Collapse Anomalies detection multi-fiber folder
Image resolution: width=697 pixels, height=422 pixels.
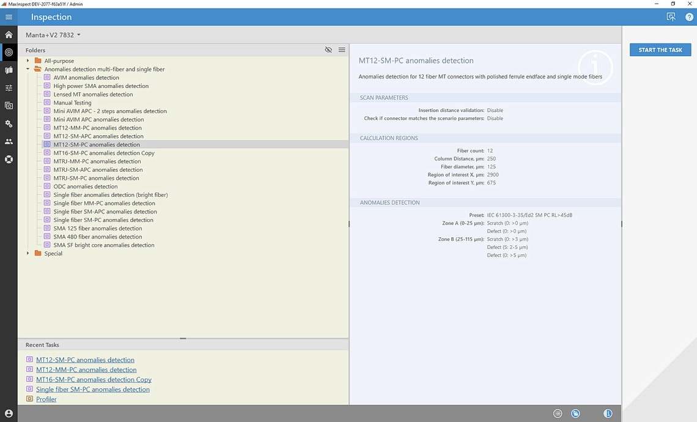click(x=28, y=69)
